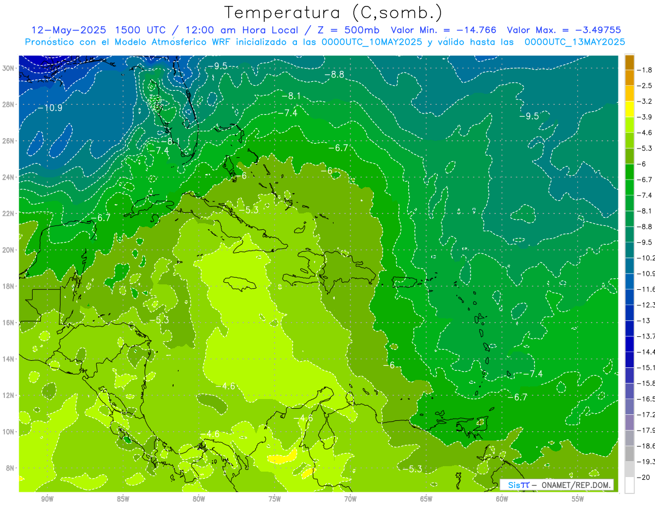The height and width of the screenshot is (506, 655).
Task: Click the '10N' latitude axis label
Action: pyautogui.click(x=8, y=432)
